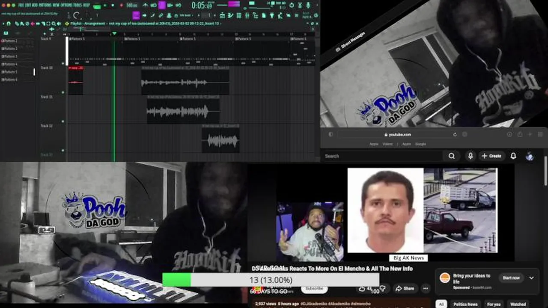The width and height of the screenshot is (548, 308).
Task: Open the PATTERNS menu in FL Studio
Action: tap(45, 5)
